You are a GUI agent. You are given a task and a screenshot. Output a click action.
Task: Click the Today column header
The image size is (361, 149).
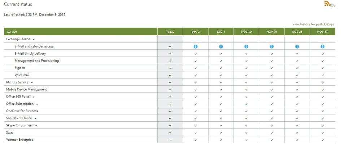(170, 32)
